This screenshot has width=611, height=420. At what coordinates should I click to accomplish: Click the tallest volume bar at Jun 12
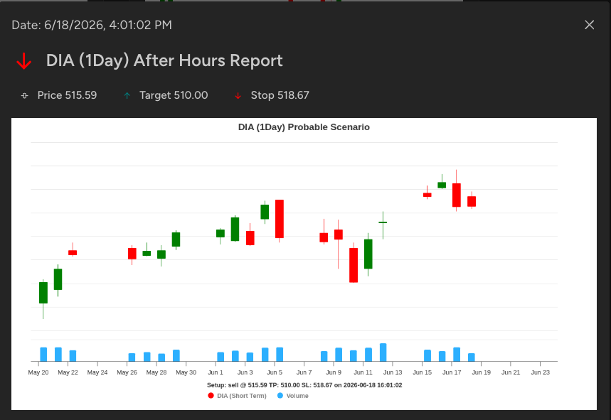(x=383, y=352)
